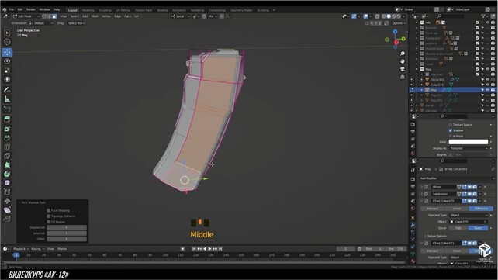The image size is (498, 280).
Task: Open the File menu
Action: point(11,9)
